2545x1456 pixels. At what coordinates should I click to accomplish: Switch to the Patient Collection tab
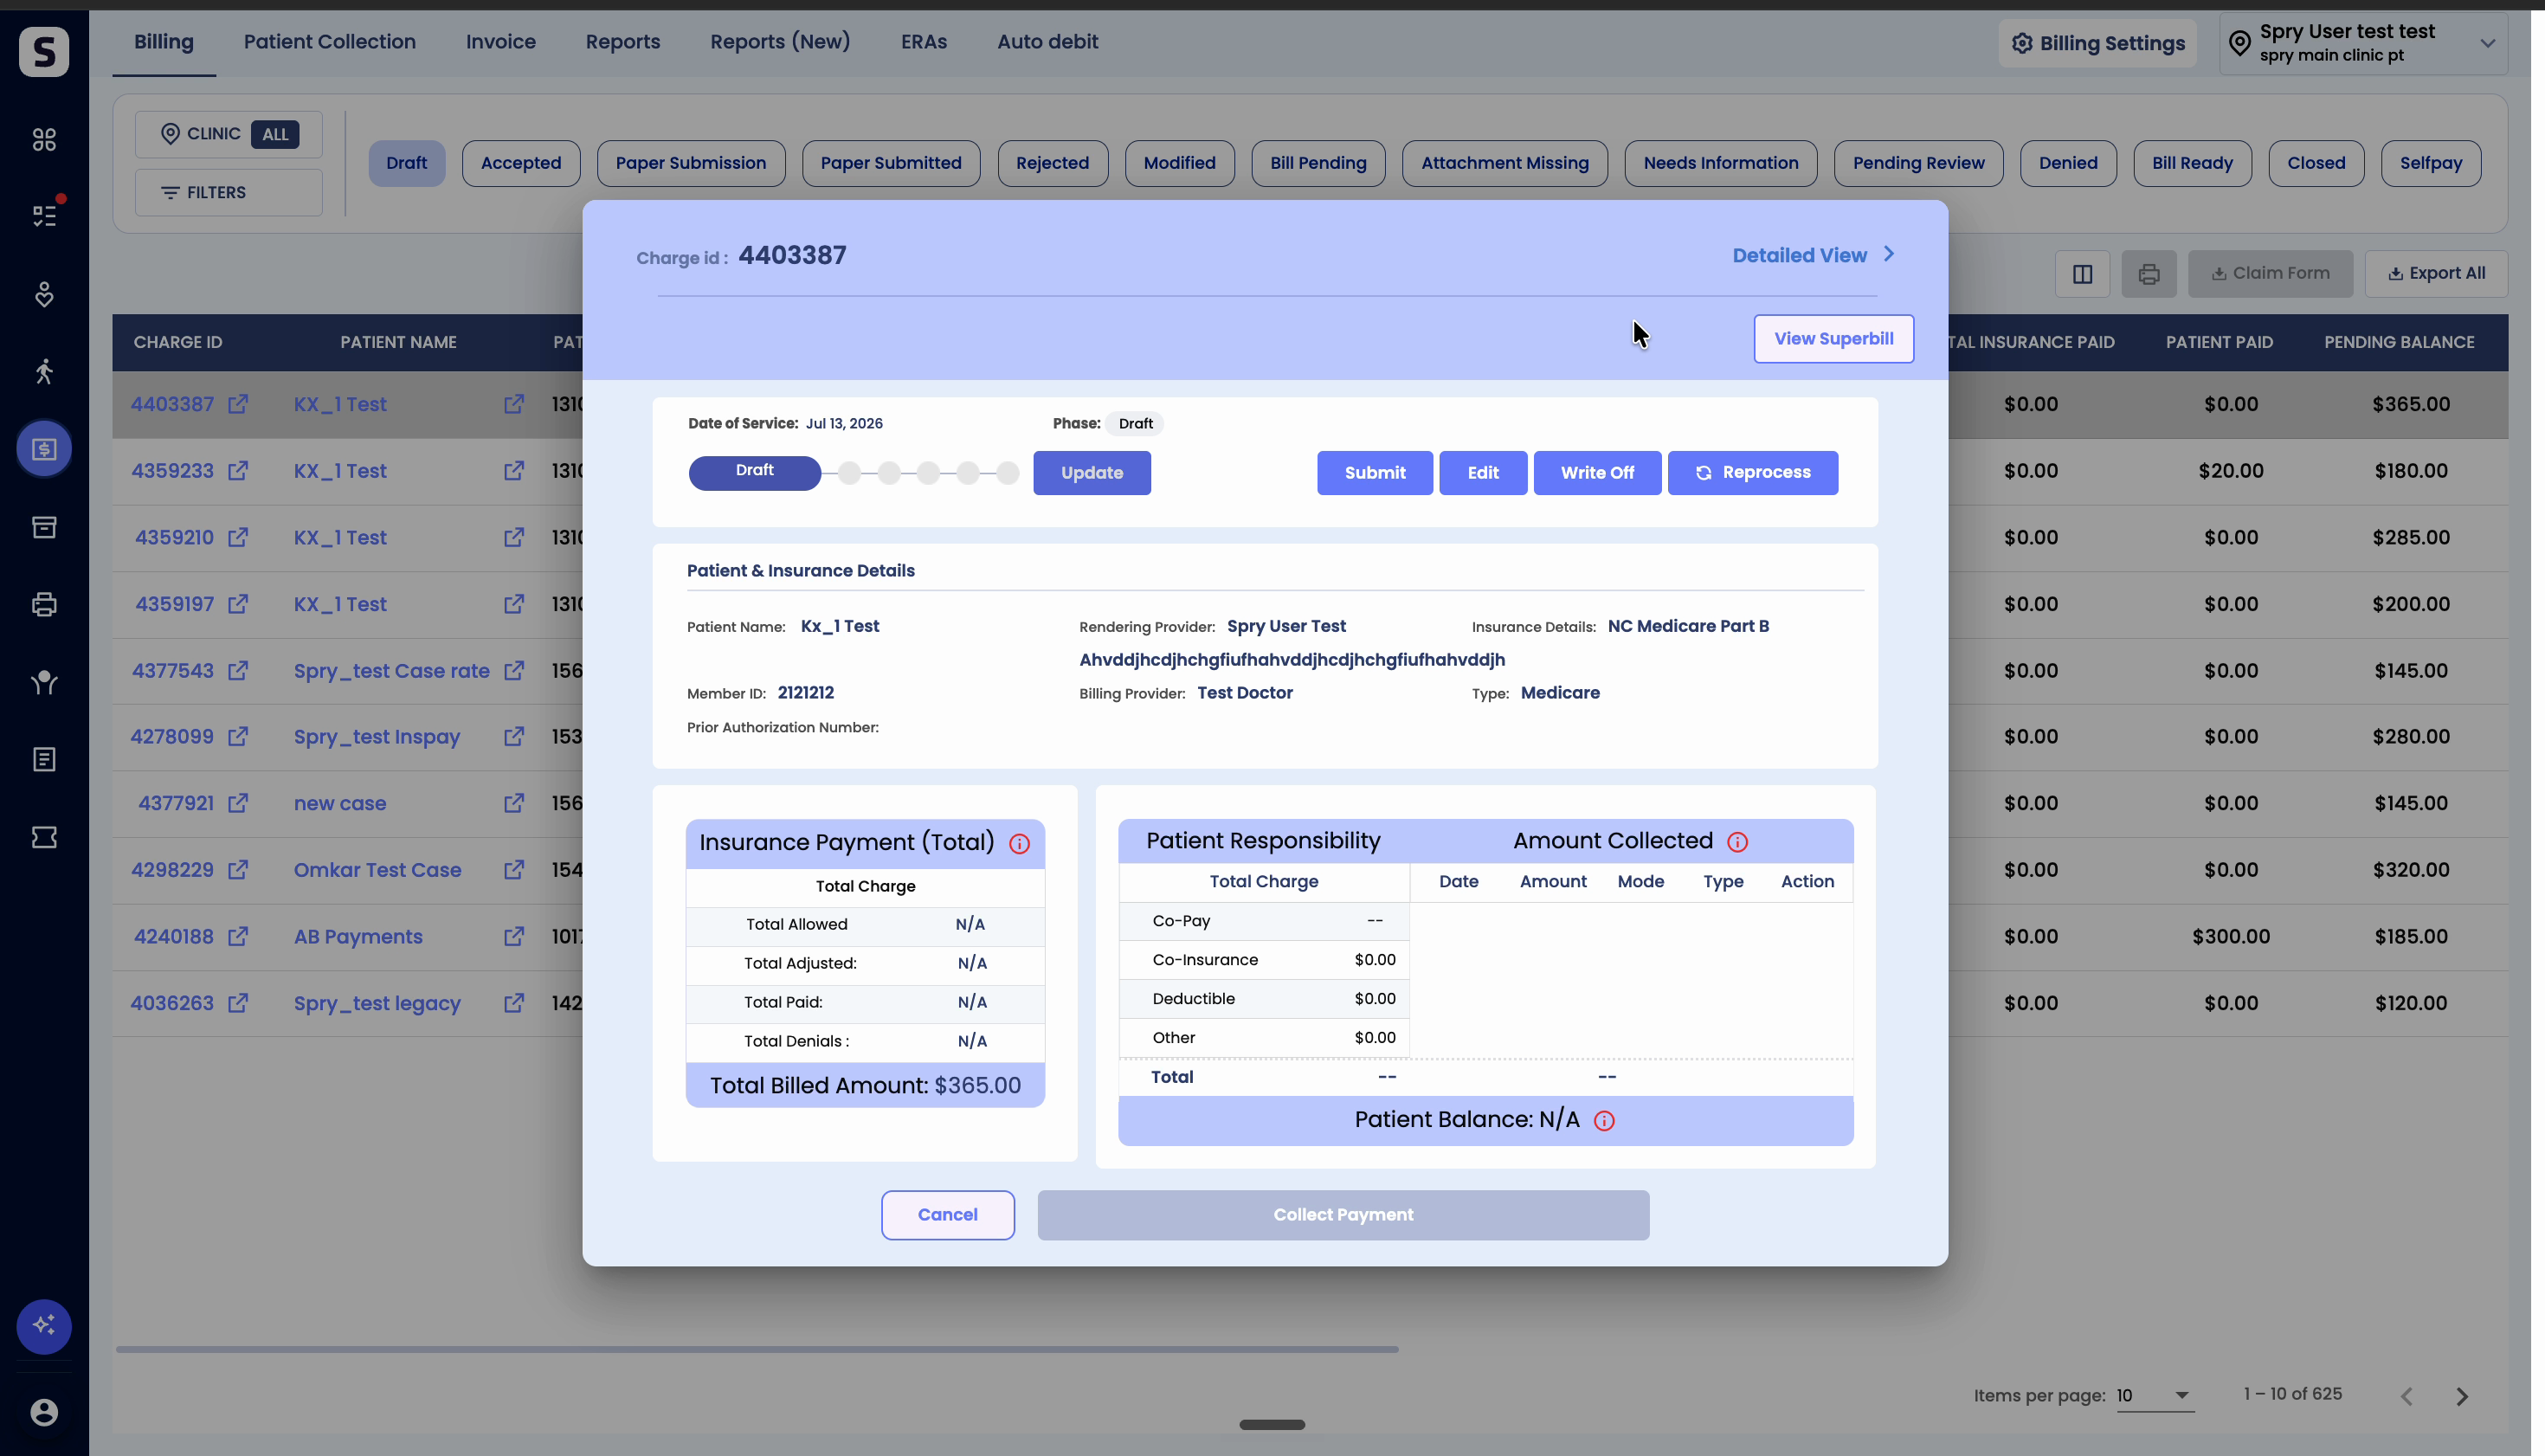[x=330, y=42]
